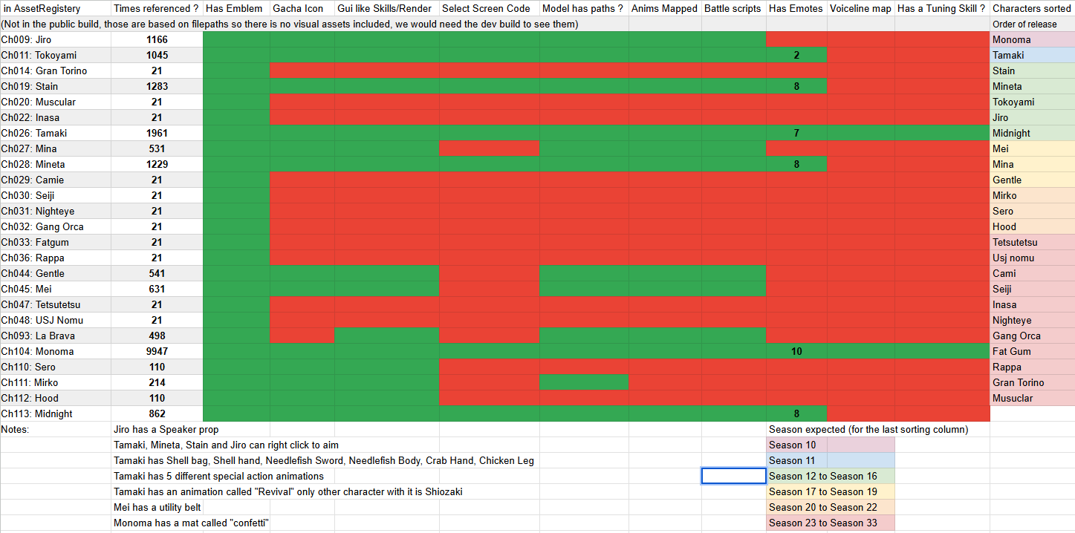Select the 'in AssetRegistery' header cell
Viewport: 1075px width, 533px height.
pyautogui.click(x=56, y=8)
